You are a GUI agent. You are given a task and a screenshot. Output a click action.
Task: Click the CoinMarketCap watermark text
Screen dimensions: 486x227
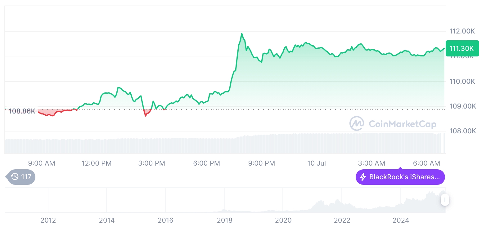[x=403, y=124]
